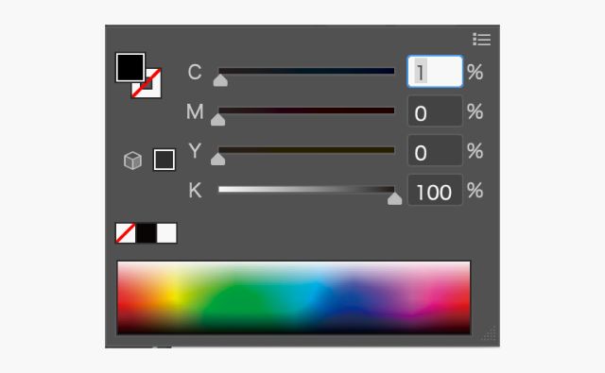Click the middle of the K gradient track

pyautogui.click(x=306, y=189)
